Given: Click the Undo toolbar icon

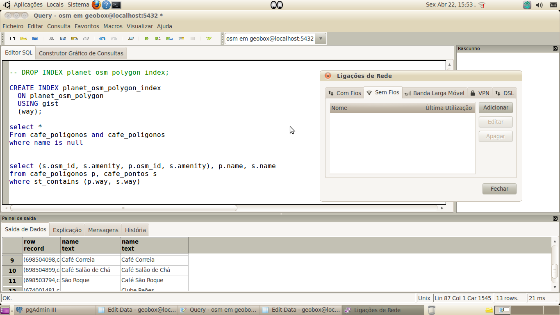Looking at the screenshot, I should (x=102, y=39).
